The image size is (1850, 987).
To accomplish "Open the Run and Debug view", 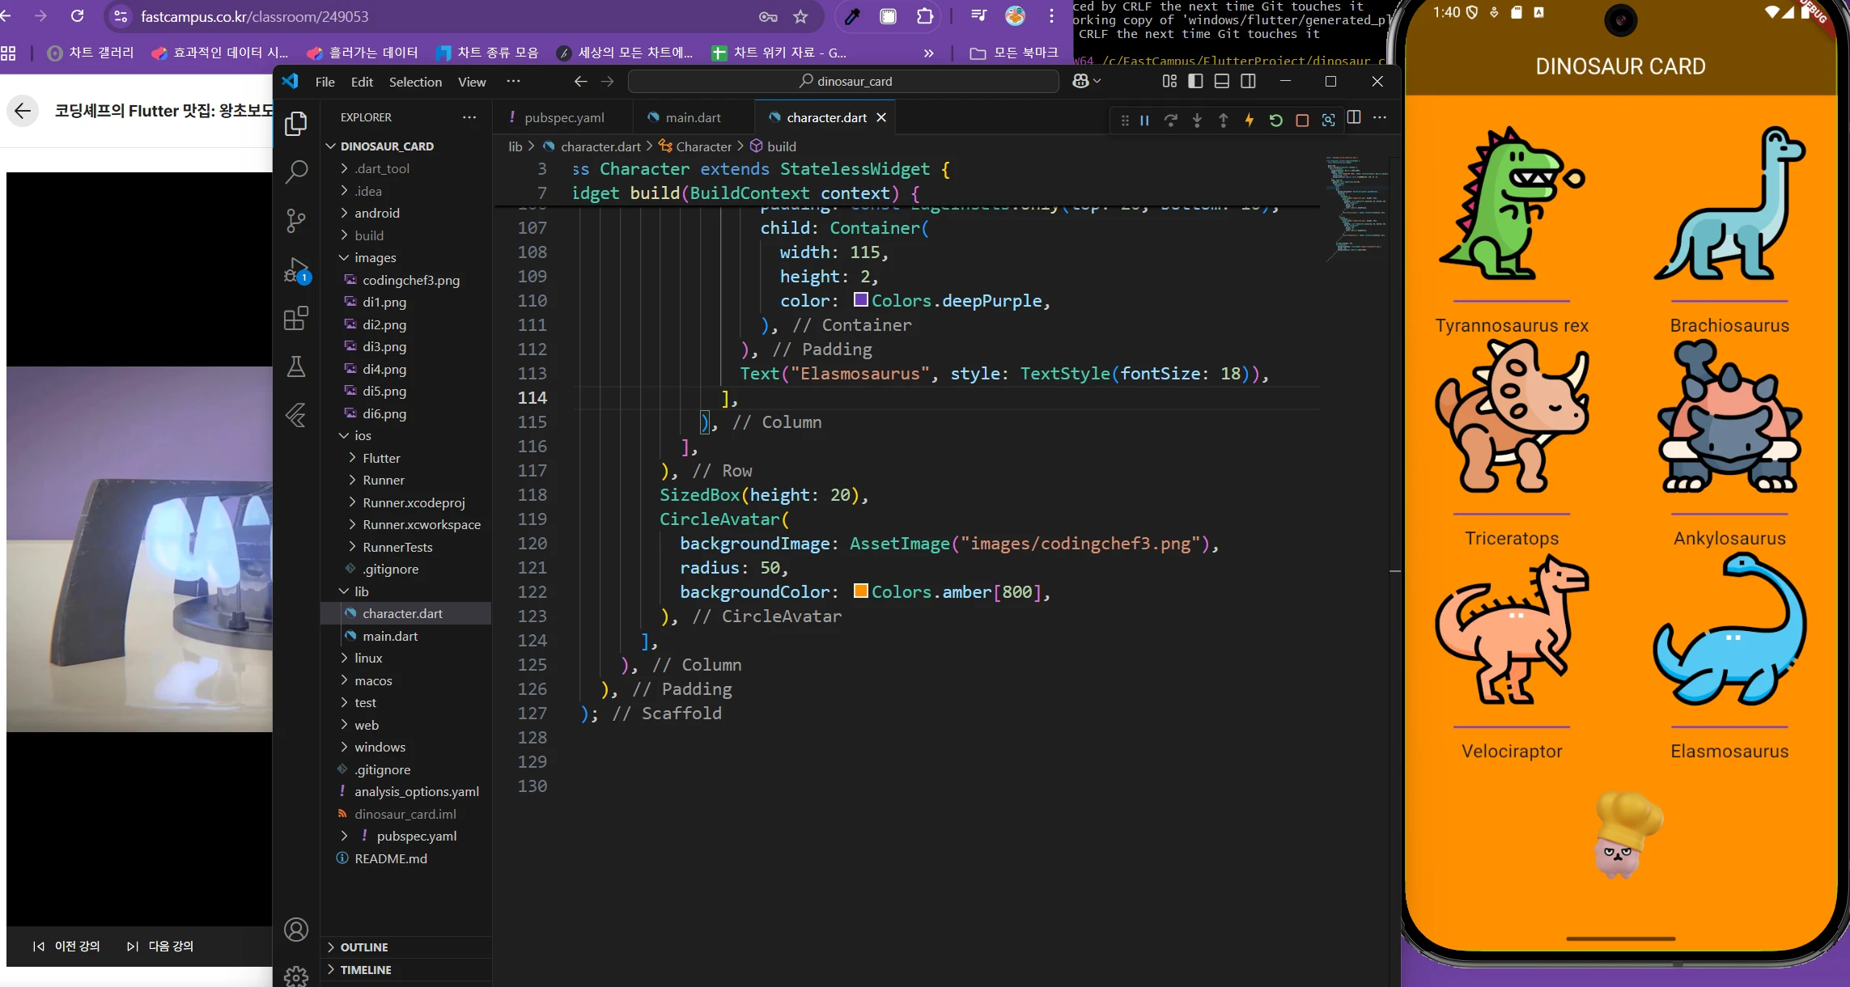I will point(296,269).
